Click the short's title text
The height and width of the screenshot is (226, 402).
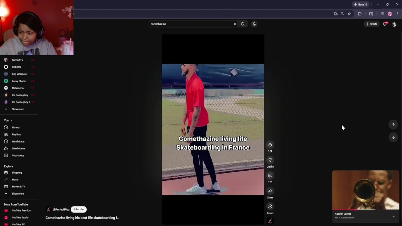point(82,218)
